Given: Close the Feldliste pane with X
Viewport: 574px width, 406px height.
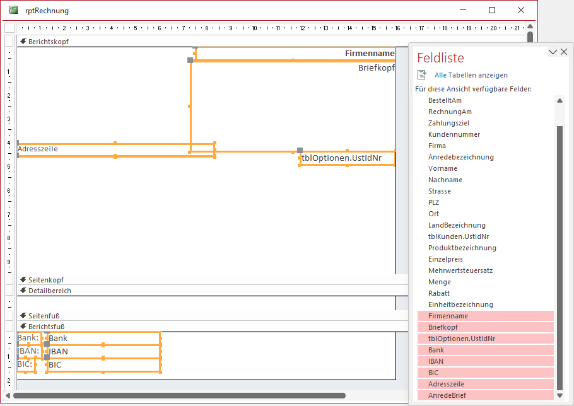Looking at the screenshot, I should [x=563, y=52].
